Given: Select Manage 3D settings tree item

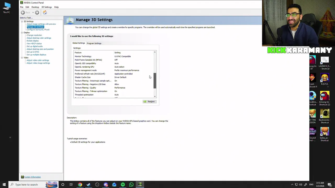Looking at the screenshot, I should pos(35,27).
